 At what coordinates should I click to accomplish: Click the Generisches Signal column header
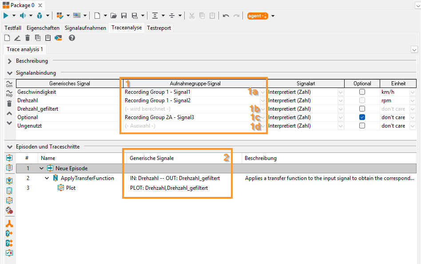click(70, 84)
